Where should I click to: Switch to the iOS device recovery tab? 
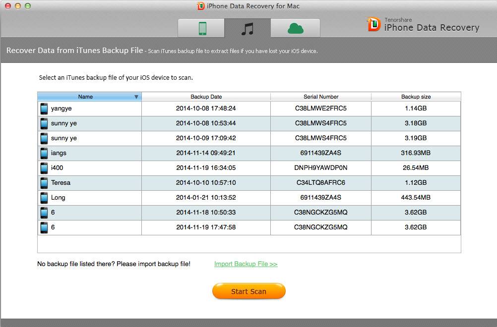[x=201, y=29]
